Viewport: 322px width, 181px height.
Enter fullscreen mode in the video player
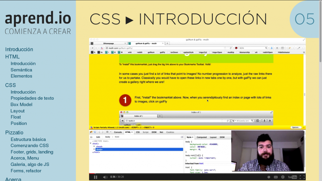tap(302, 177)
